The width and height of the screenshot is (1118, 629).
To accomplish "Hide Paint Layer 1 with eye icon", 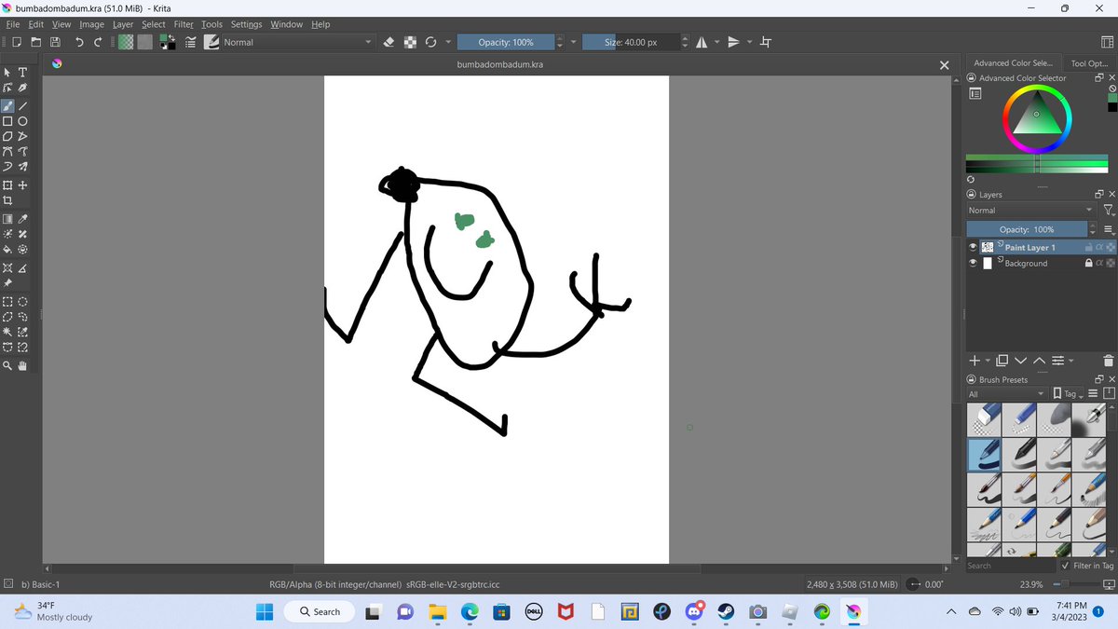I will click(973, 248).
